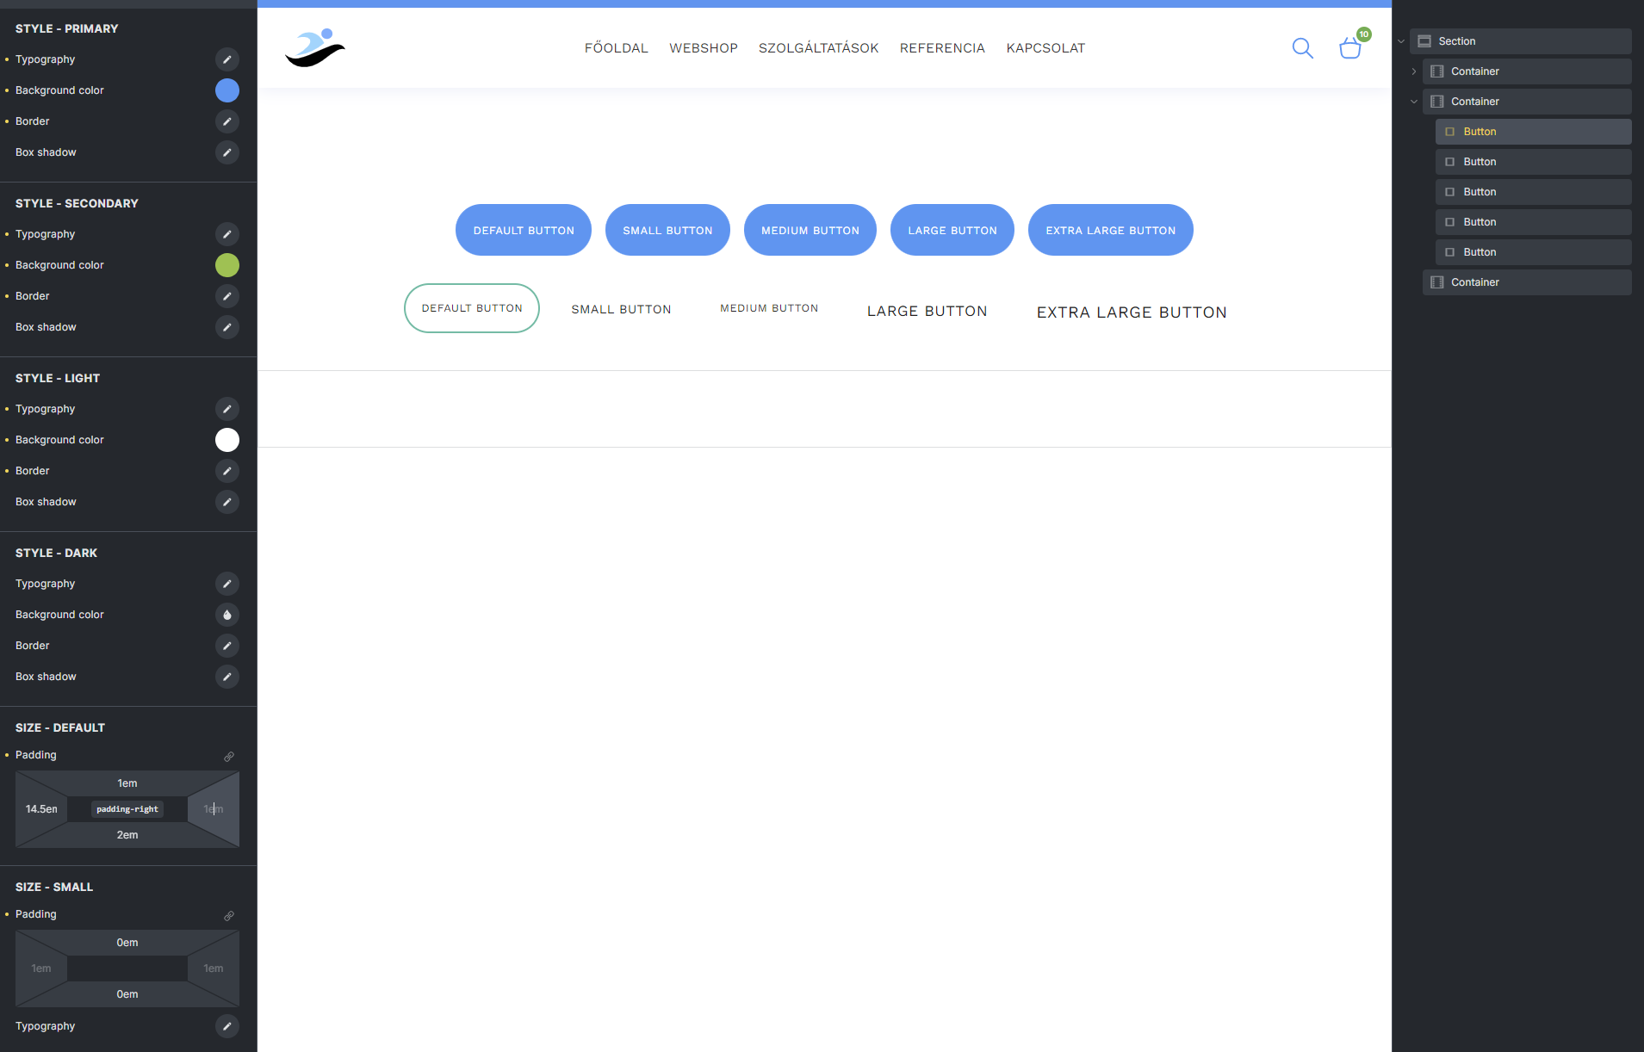Edit Border in Style - Light

[x=227, y=471]
